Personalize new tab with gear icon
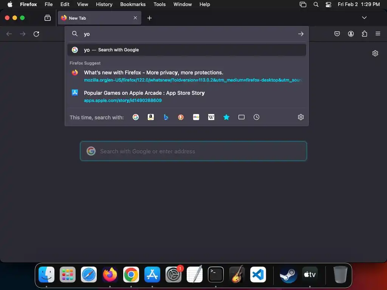The width and height of the screenshot is (387, 290). coord(375,53)
